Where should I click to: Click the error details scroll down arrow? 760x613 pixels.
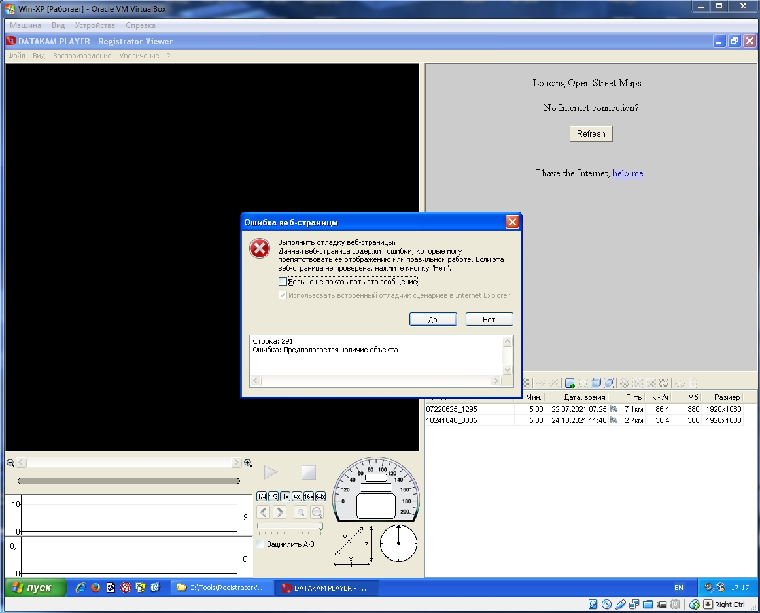508,370
